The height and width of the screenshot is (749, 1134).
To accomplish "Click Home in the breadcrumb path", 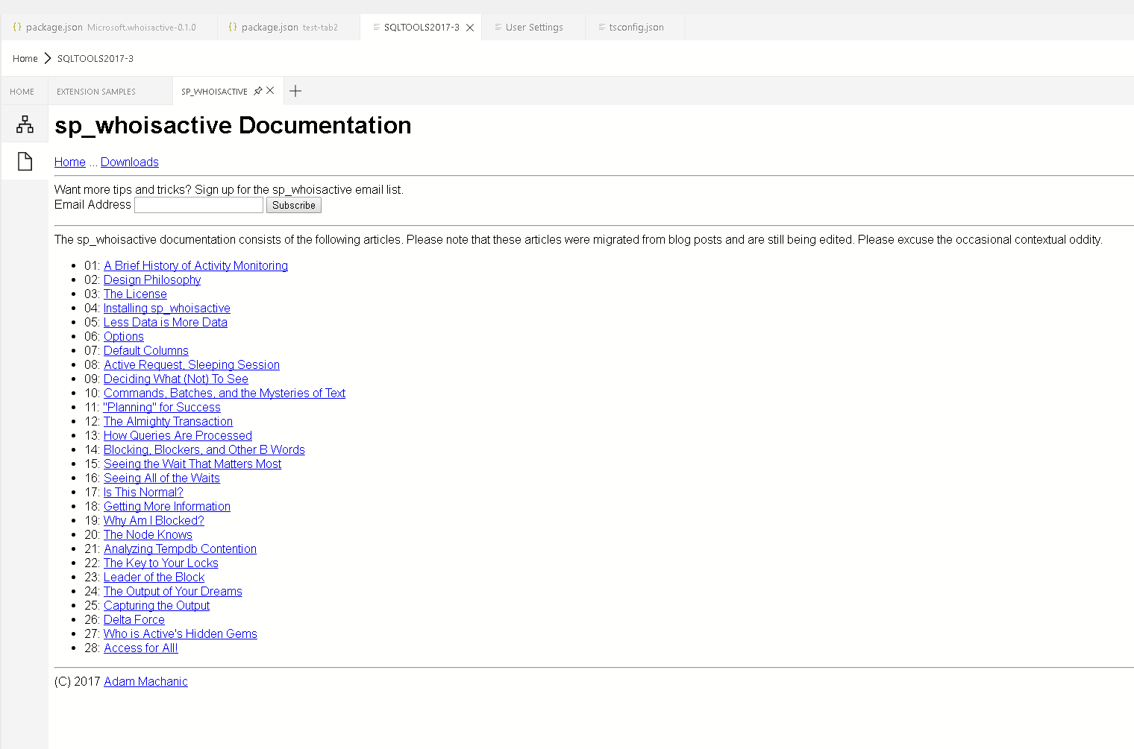I will point(25,58).
